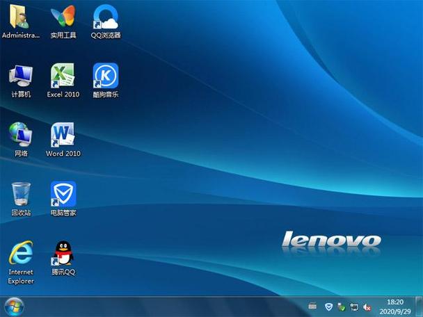Click the Show desktop strip after the clock
This screenshot has height=317, width=423.
tap(419, 307)
